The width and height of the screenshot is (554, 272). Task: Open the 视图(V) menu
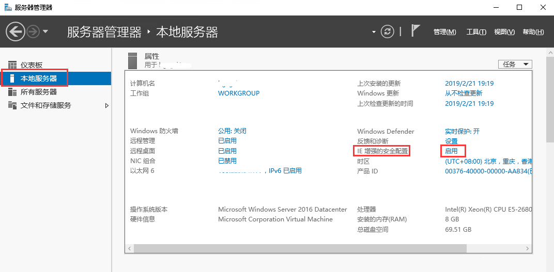click(x=504, y=32)
